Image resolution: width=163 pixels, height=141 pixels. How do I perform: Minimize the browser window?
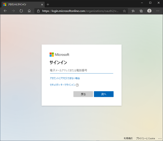pos(142,3)
